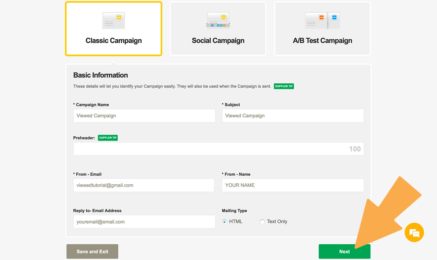The image size is (437, 260).
Task: Click the A/B Test double envelope icon
Action: pyautogui.click(x=322, y=21)
